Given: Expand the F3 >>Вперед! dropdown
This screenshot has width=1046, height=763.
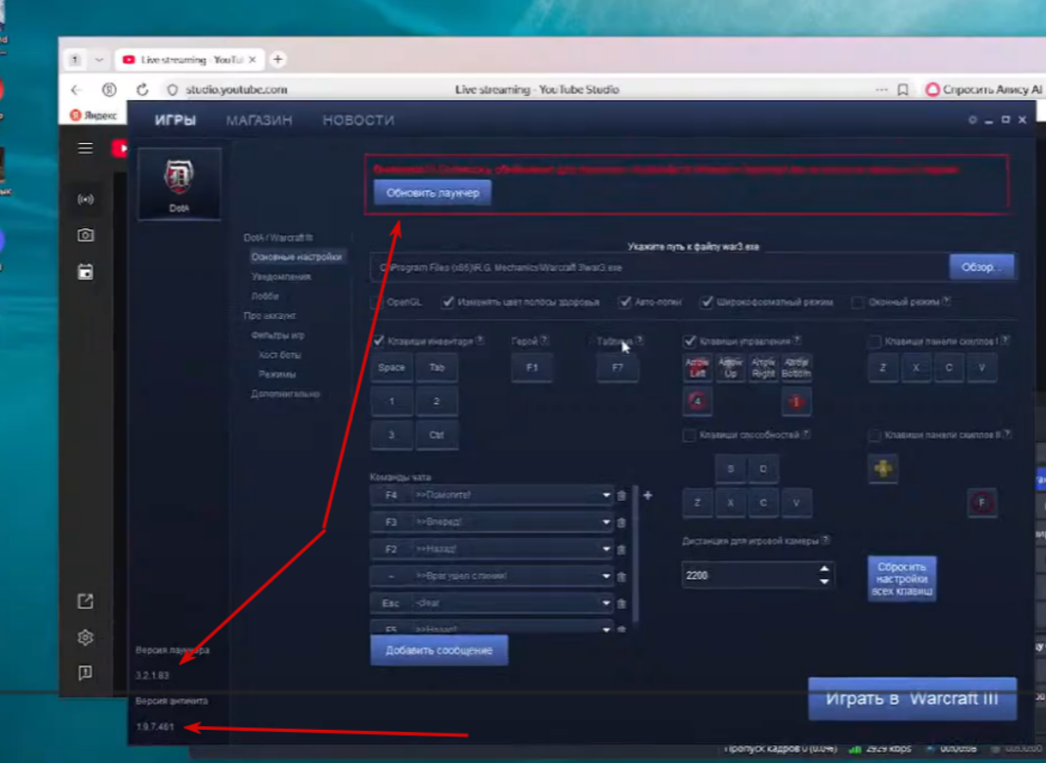Looking at the screenshot, I should pyautogui.click(x=607, y=523).
